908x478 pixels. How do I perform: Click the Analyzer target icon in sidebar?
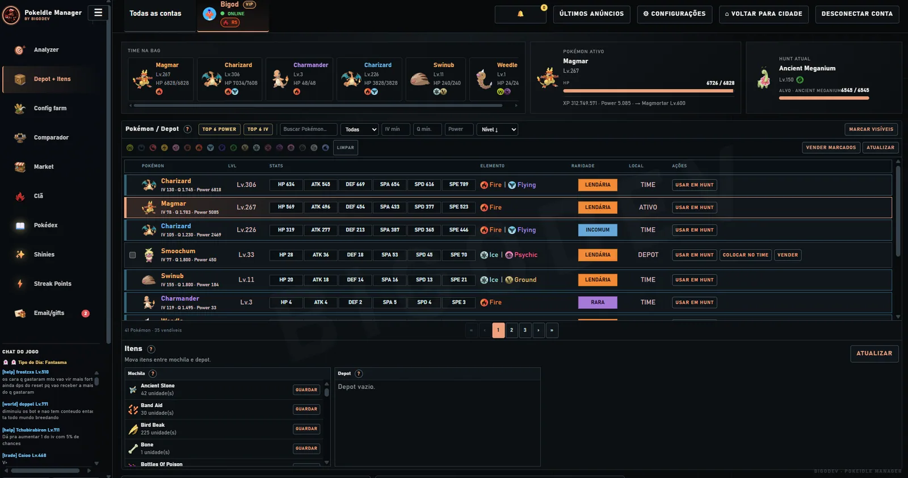click(20, 50)
